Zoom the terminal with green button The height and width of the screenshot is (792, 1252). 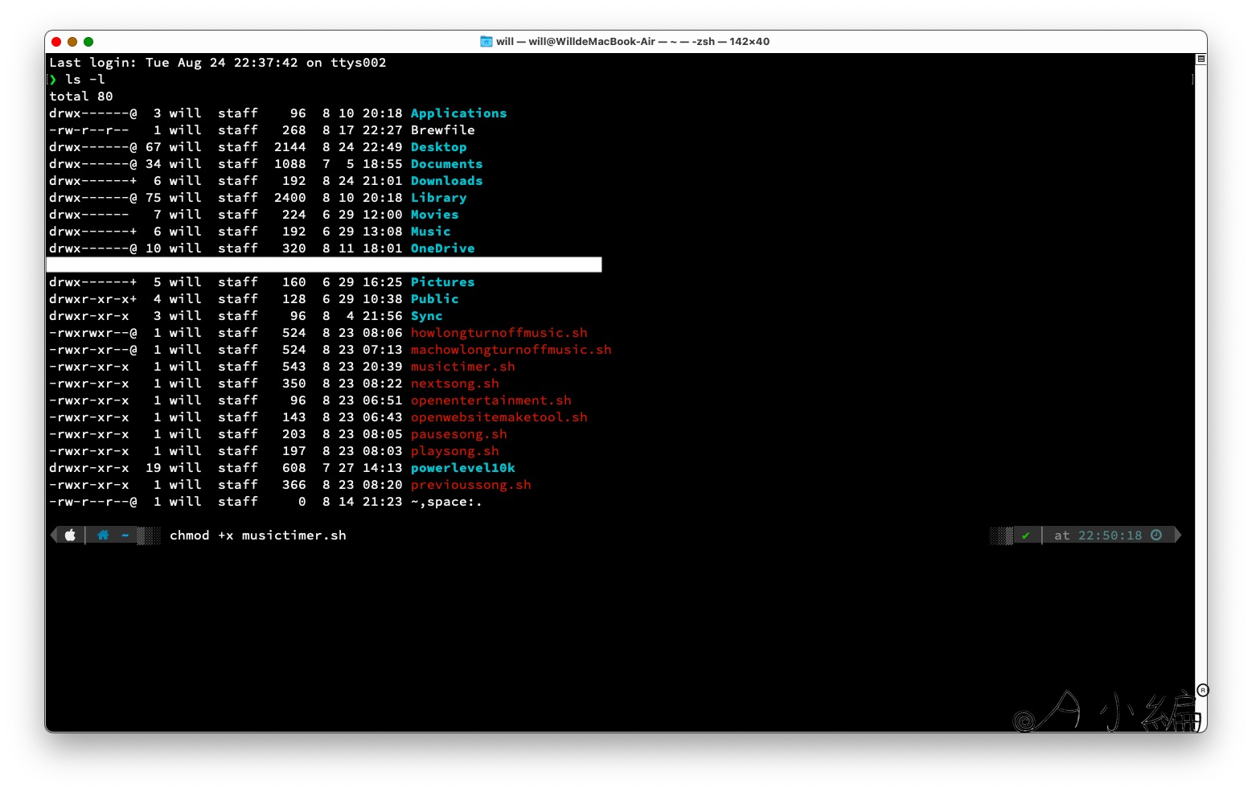click(88, 42)
